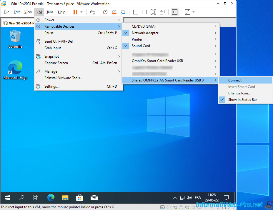Screen dimensions: 273x210
Task: Select Removable Devices menu entry
Action: [79, 26]
